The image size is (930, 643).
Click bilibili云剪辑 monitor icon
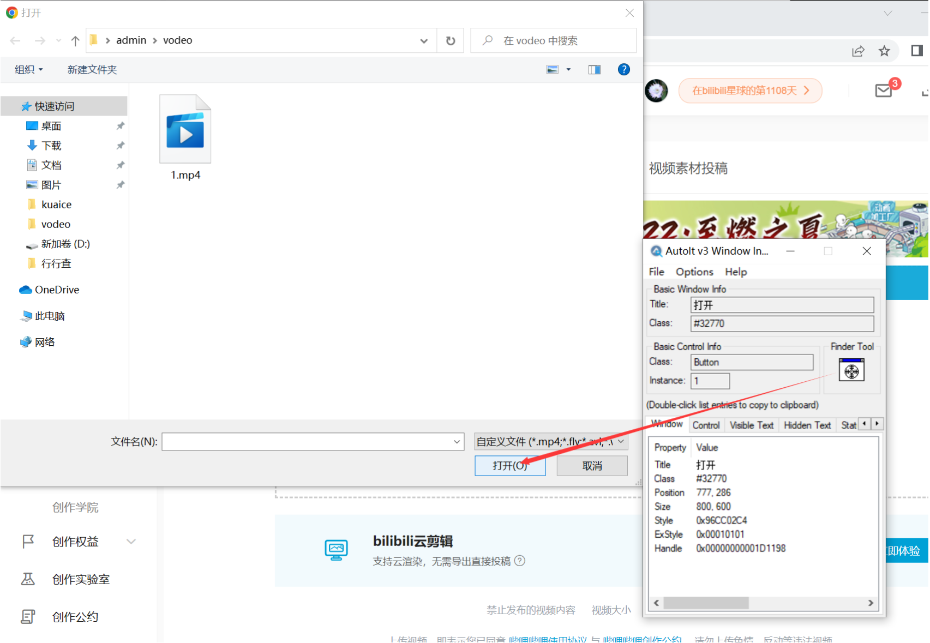pyautogui.click(x=336, y=550)
